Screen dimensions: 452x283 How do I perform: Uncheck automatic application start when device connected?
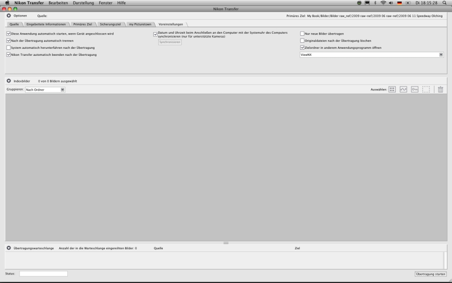9,34
